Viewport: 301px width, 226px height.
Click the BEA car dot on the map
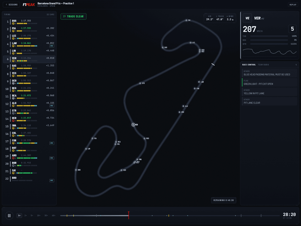[116, 142]
